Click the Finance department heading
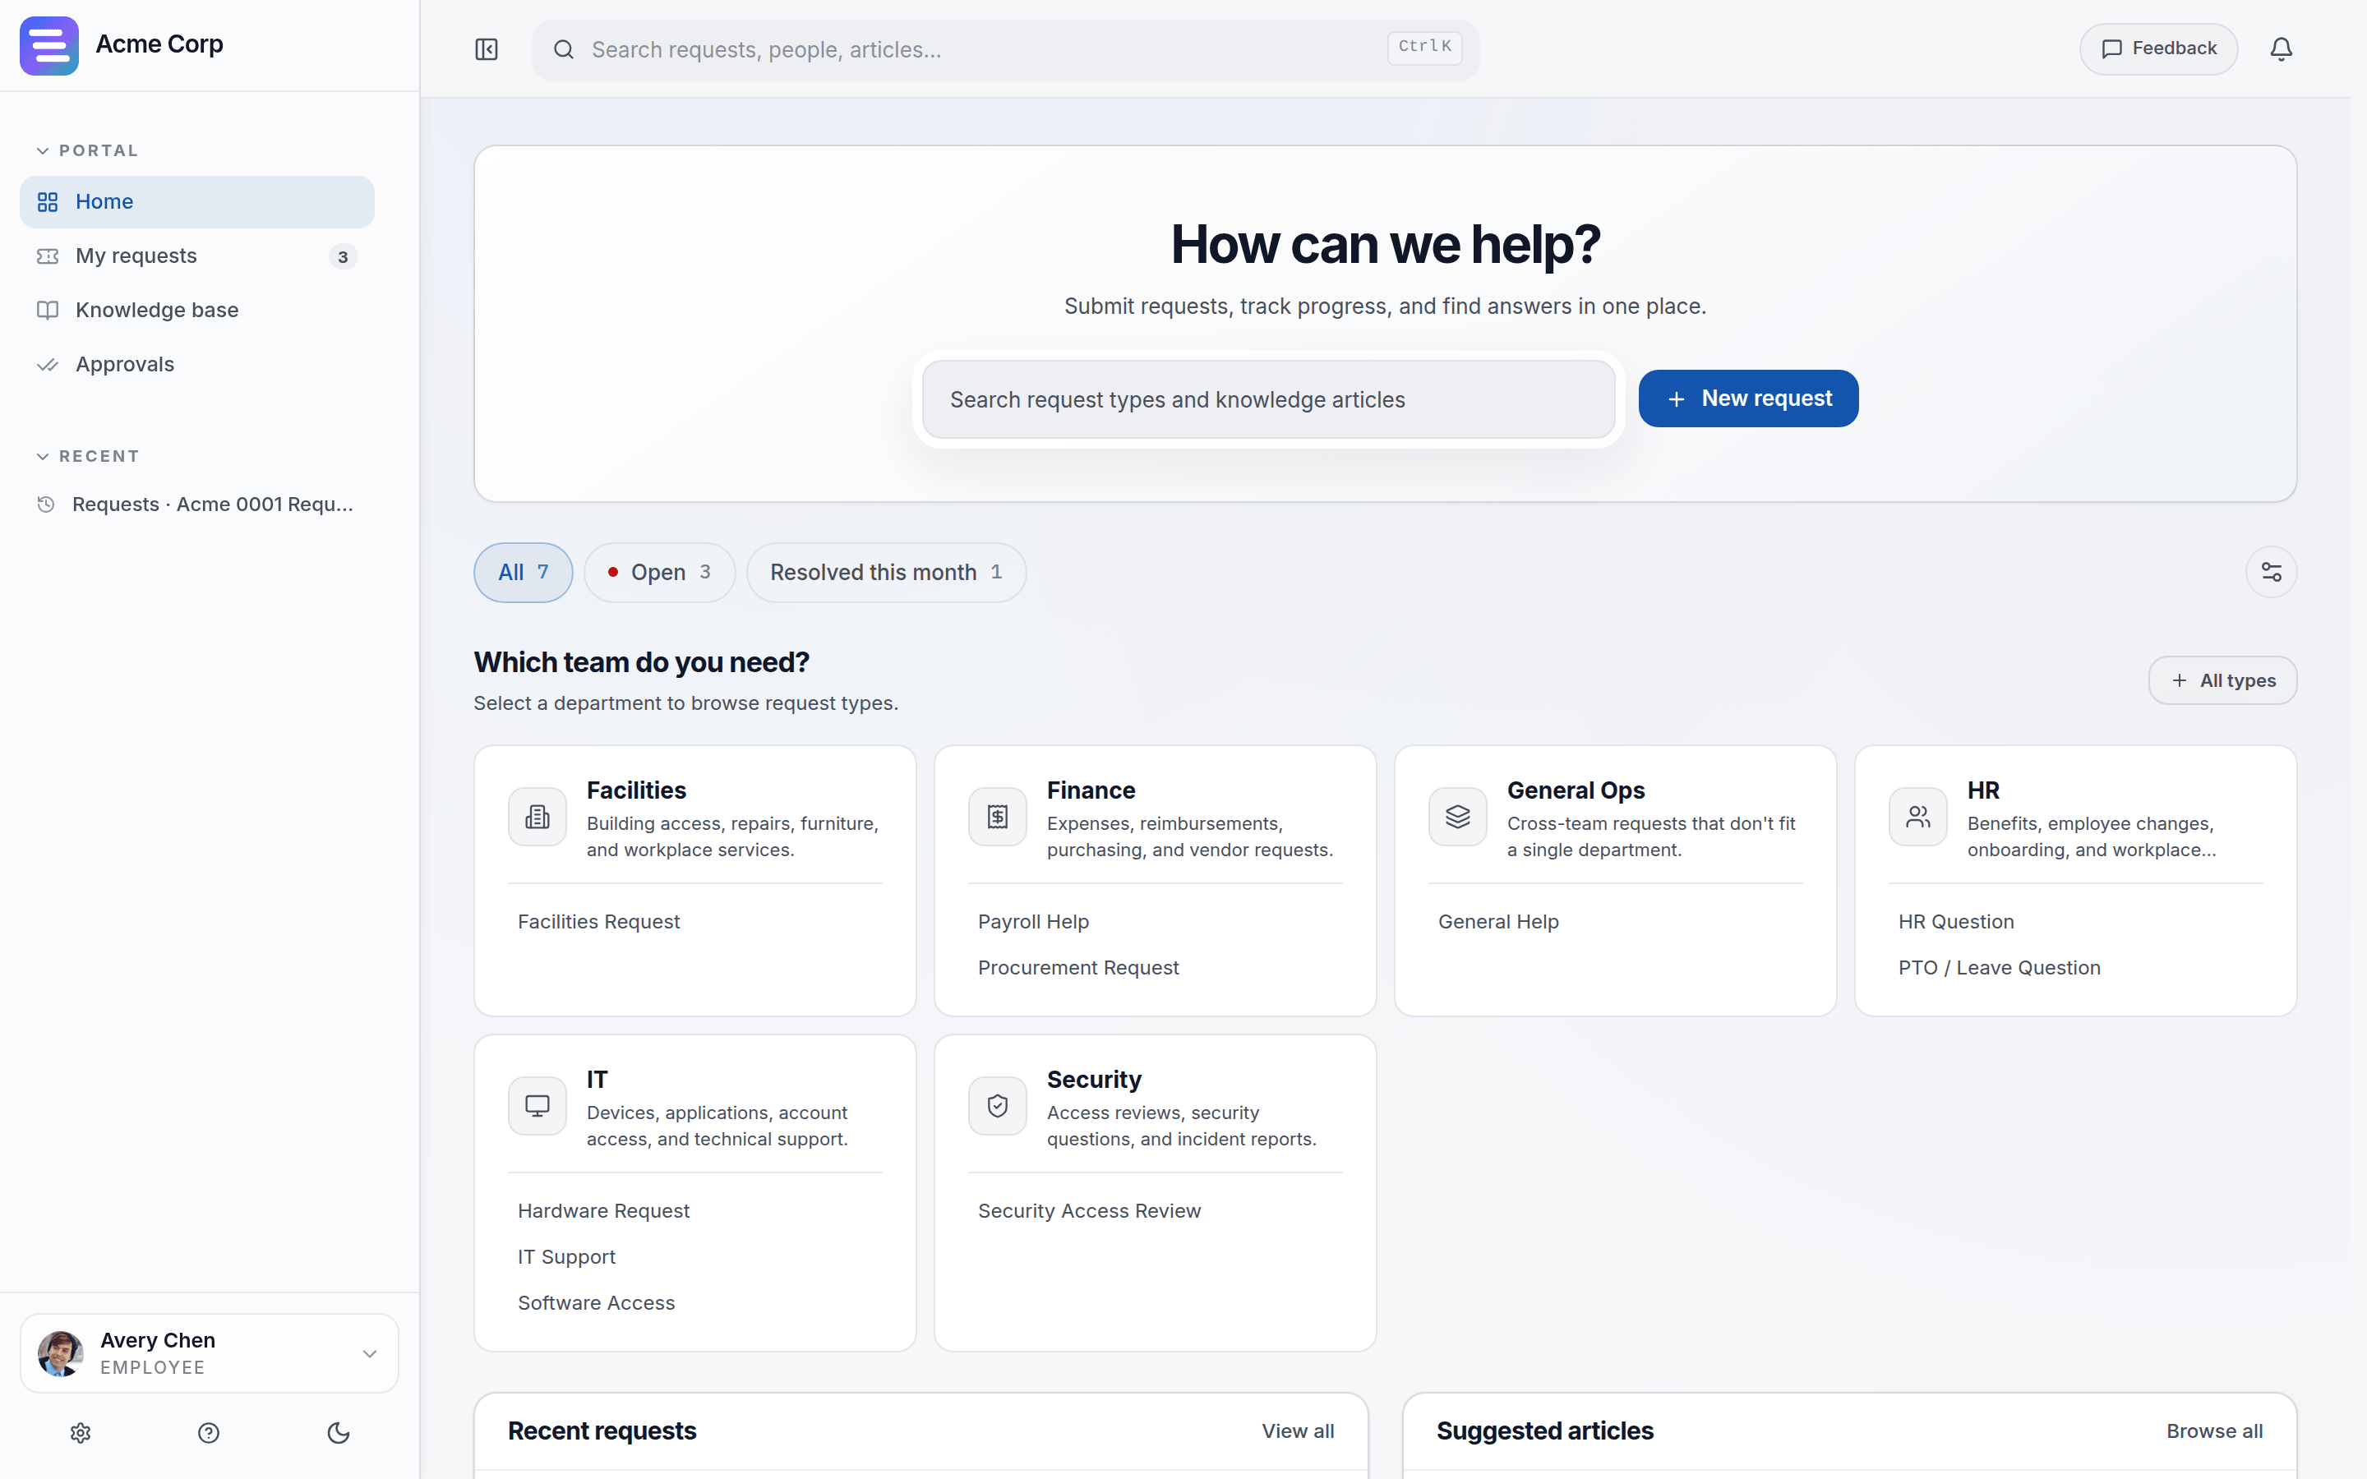2367x1479 pixels. click(1091, 790)
